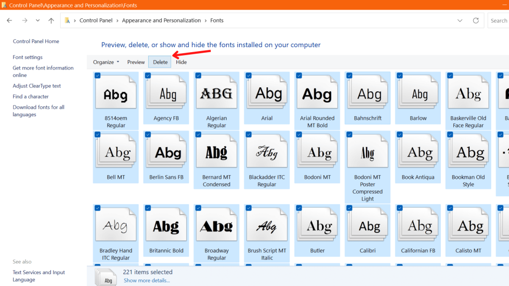Image resolution: width=509 pixels, height=286 pixels.
Task: Open Font settings link
Action: 28,57
